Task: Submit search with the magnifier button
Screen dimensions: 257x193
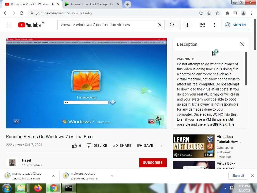Action: [x=172, y=25]
